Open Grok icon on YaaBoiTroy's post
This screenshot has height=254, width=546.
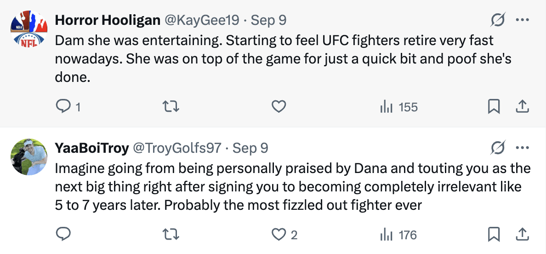pos(498,148)
